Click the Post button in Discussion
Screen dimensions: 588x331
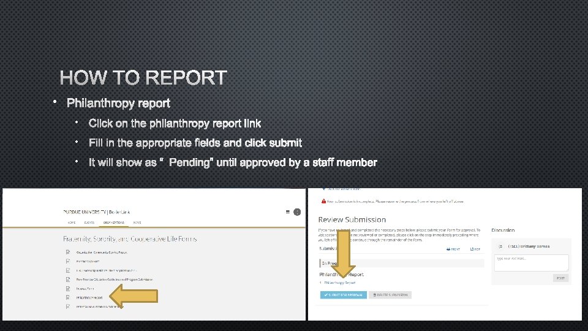[560, 278]
